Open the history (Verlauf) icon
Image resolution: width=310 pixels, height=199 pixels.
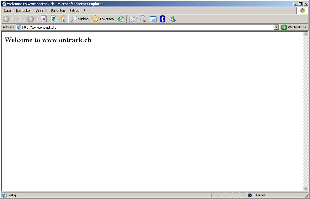pyautogui.click(x=121, y=19)
